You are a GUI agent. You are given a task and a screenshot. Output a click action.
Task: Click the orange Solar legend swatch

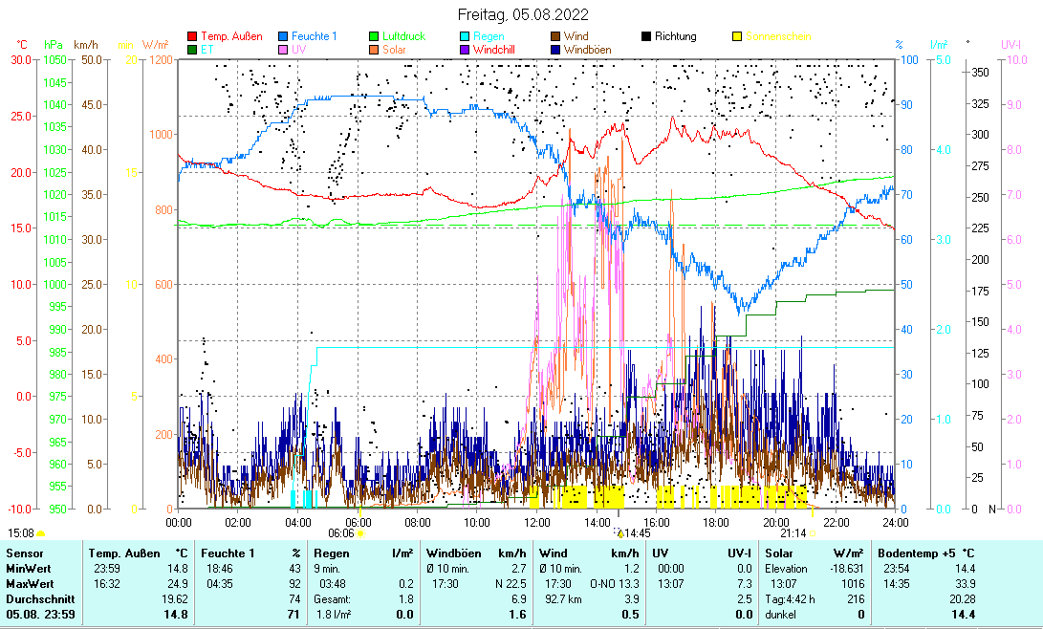(x=374, y=50)
